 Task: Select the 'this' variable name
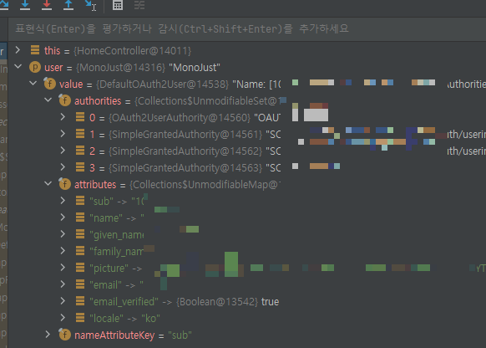[52, 50]
